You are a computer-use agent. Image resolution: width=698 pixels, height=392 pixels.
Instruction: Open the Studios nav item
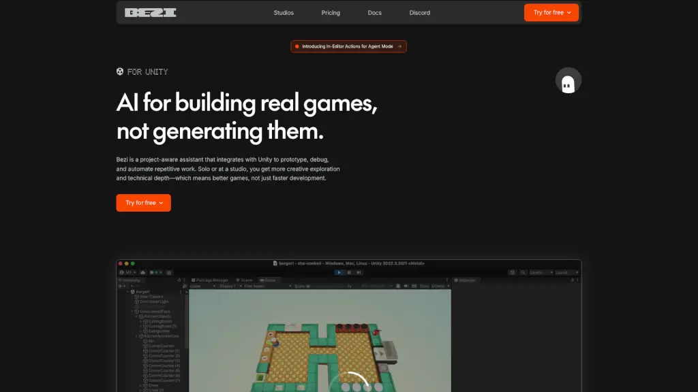(x=284, y=12)
